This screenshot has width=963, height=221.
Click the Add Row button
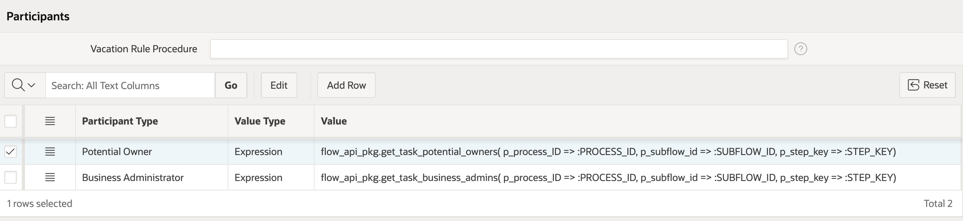(x=346, y=85)
